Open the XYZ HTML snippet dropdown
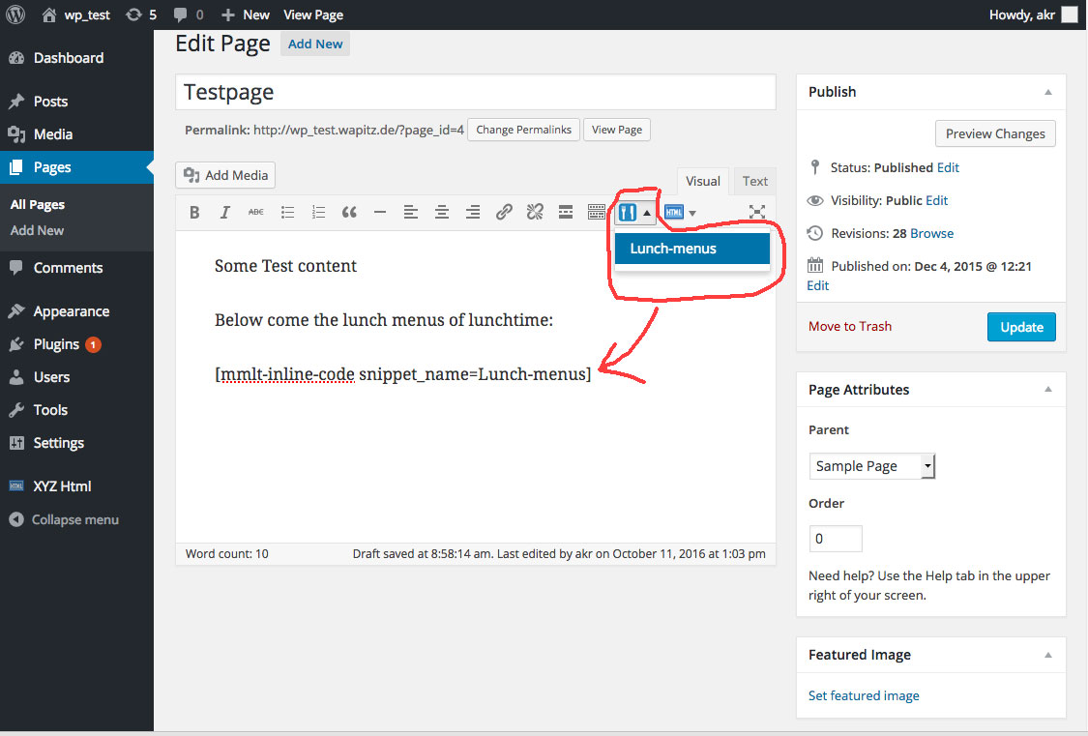 681,213
